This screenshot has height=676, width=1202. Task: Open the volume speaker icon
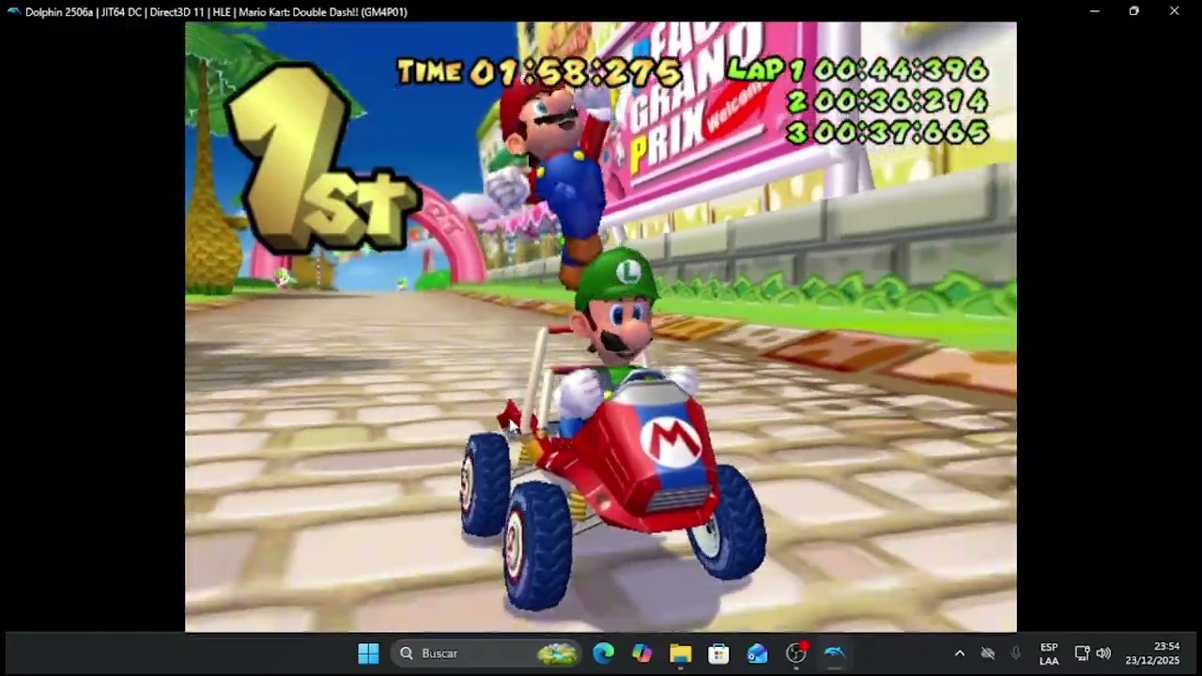point(1103,653)
